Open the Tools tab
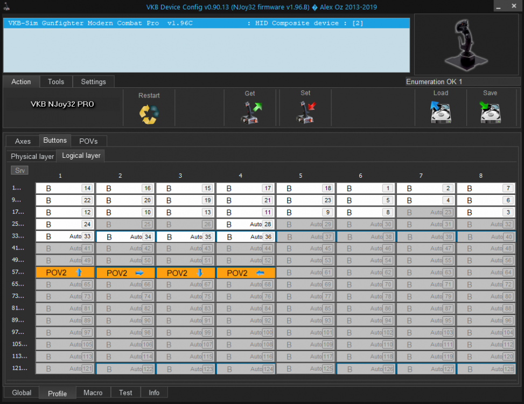524x404 pixels. click(x=56, y=82)
